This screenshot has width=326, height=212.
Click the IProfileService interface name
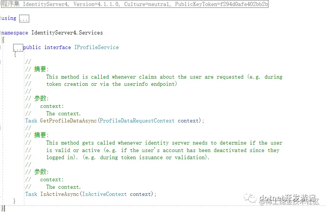coord(97,47)
